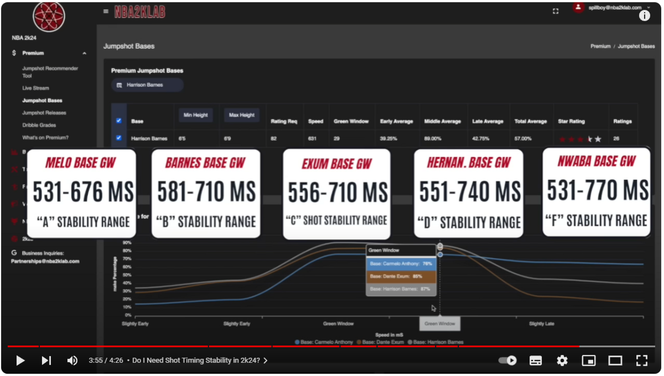Click the Star Rating stars for Harrison Barnes

click(x=580, y=139)
